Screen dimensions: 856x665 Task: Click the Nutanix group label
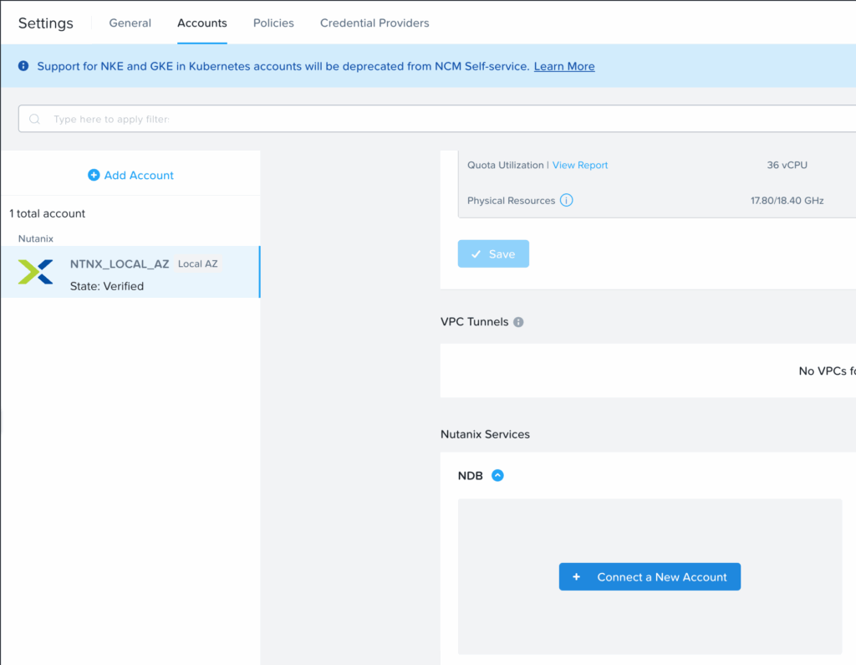point(35,238)
